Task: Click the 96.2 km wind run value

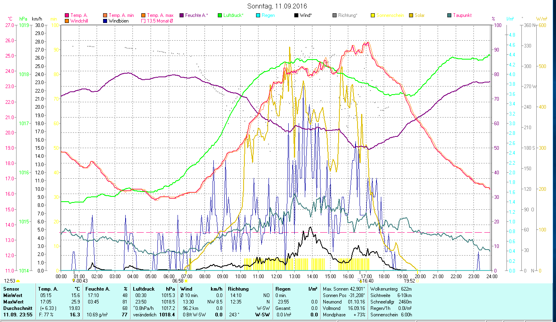Action: click(190, 308)
